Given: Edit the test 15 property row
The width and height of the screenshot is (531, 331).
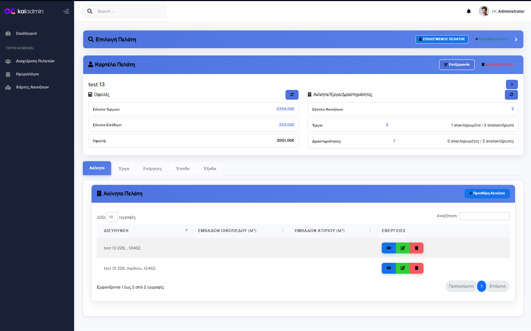Looking at the screenshot, I should [403, 268].
